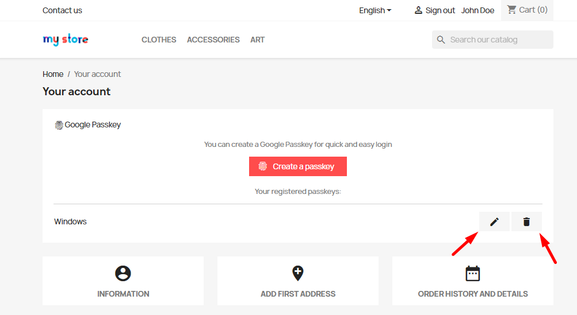Click the Information profile icon
The image size is (577, 315).
(x=123, y=274)
